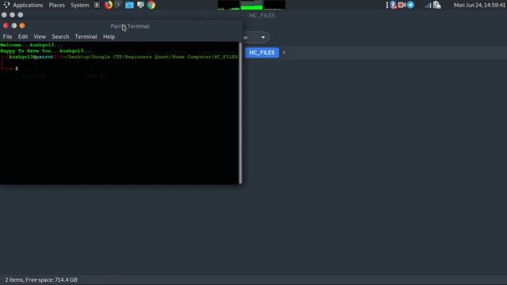Close the Parrot Terminal window with red button
Image resolution: width=507 pixels, height=285 pixels.
[x=6, y=26]
